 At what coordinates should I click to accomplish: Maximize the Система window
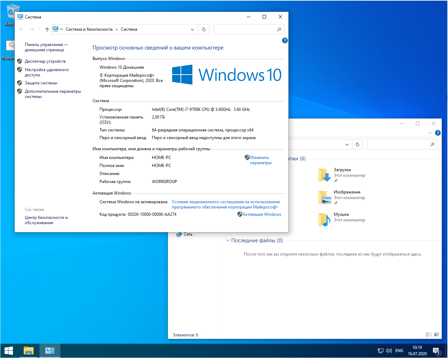[264, 17]
